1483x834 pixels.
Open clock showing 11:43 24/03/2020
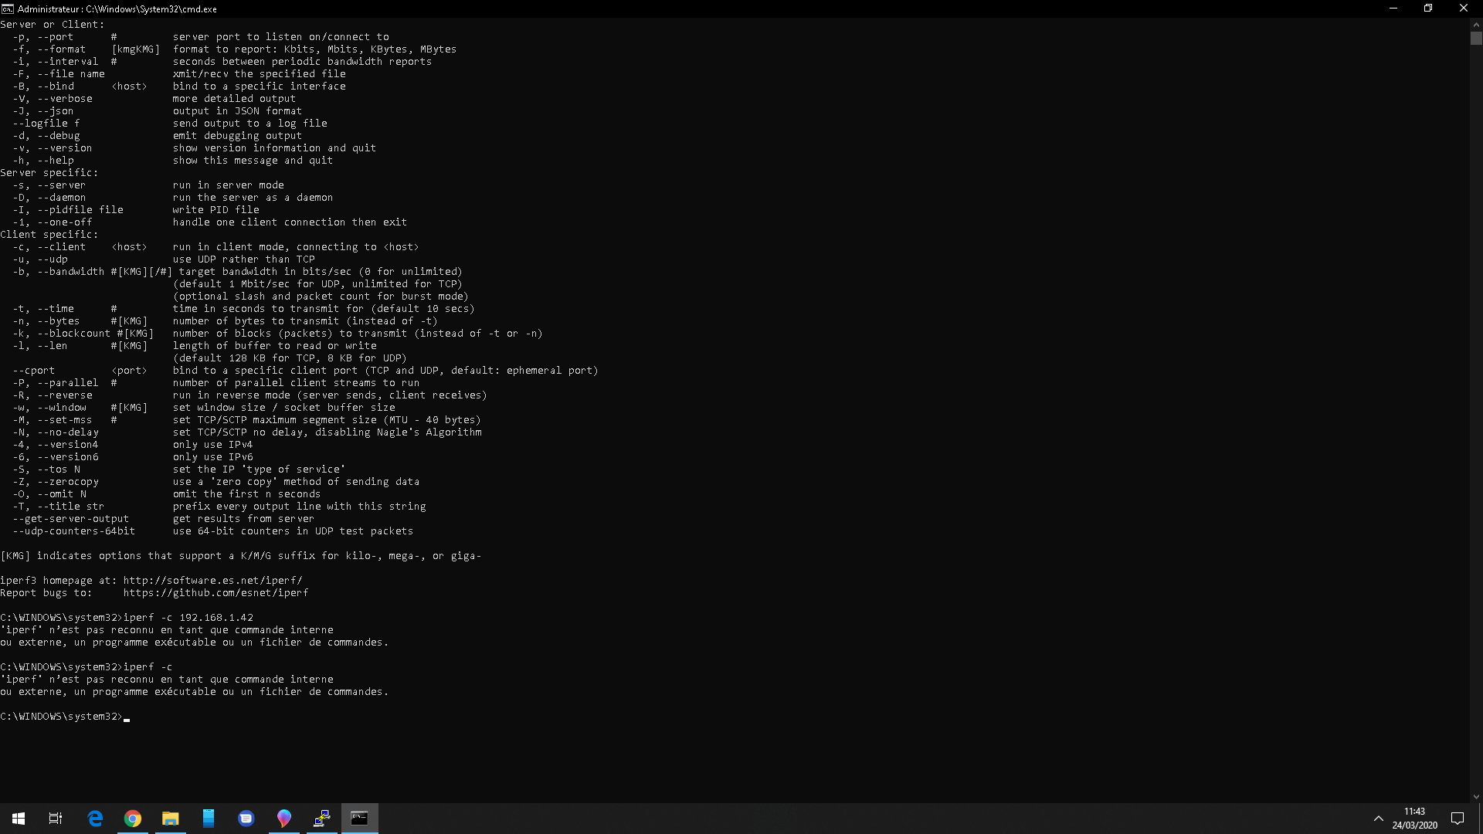point(1414,819)
